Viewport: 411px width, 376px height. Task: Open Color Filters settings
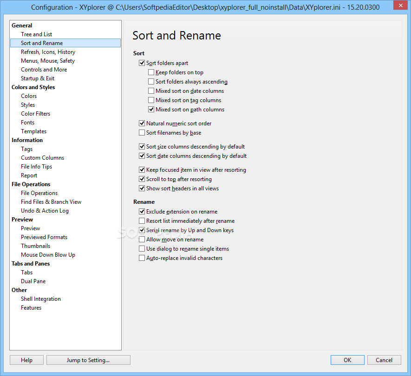35,113
